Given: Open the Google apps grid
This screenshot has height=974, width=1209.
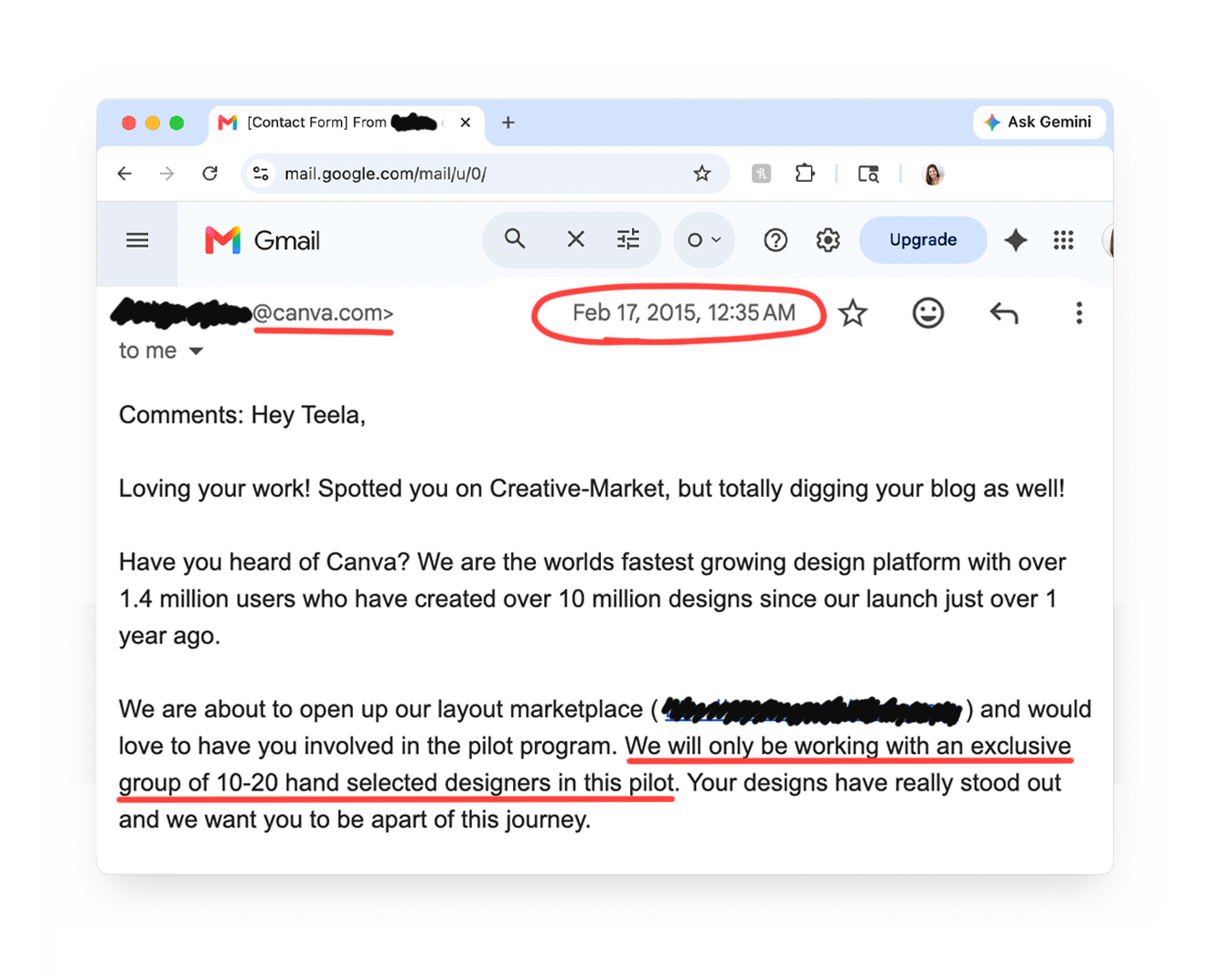Looking at the screenshot, I should coord(1064,240).
